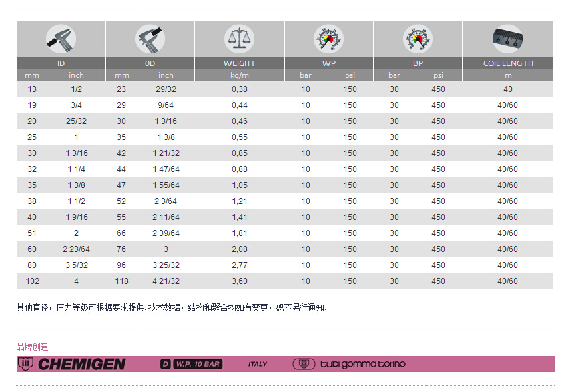
Task: Click the 4 21/32 outer diameter cell
Action: click(166, 281)
